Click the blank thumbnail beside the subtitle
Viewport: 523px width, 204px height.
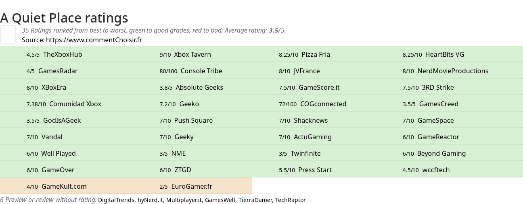coord(8,34)
